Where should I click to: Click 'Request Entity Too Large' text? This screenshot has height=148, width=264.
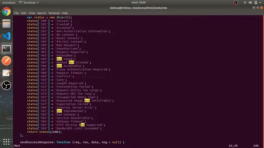(x=78, y=90)
